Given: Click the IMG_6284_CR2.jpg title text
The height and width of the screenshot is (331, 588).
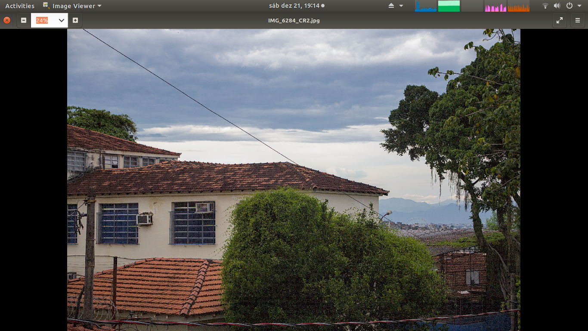Looking at the screenshot, I should 294,20.
